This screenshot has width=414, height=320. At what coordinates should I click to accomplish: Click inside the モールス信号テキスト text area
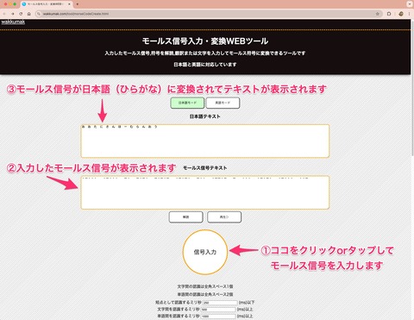coord(205,192)
